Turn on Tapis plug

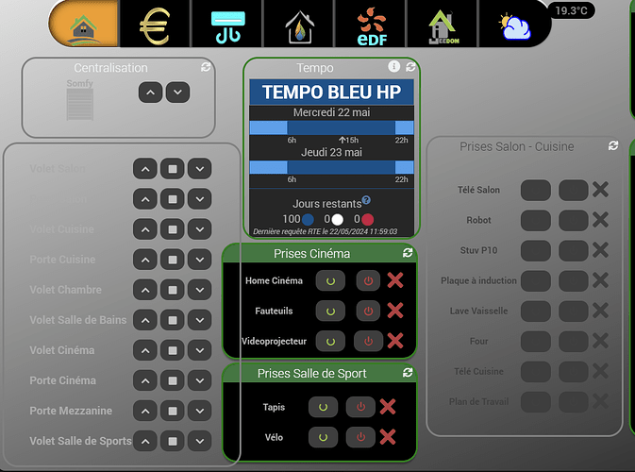[323, 407]
